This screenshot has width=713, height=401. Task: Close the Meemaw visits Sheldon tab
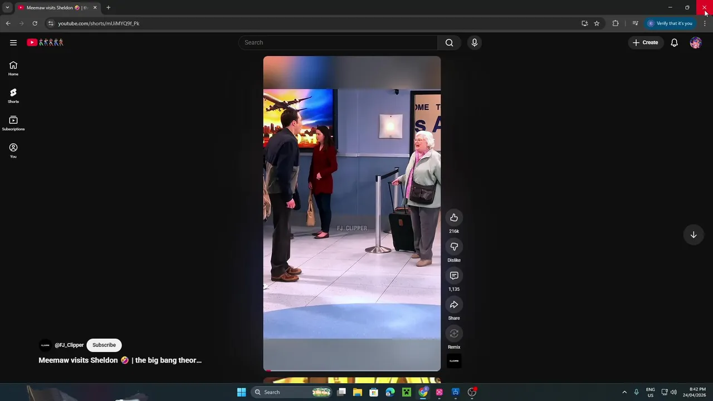click(95, 8)
